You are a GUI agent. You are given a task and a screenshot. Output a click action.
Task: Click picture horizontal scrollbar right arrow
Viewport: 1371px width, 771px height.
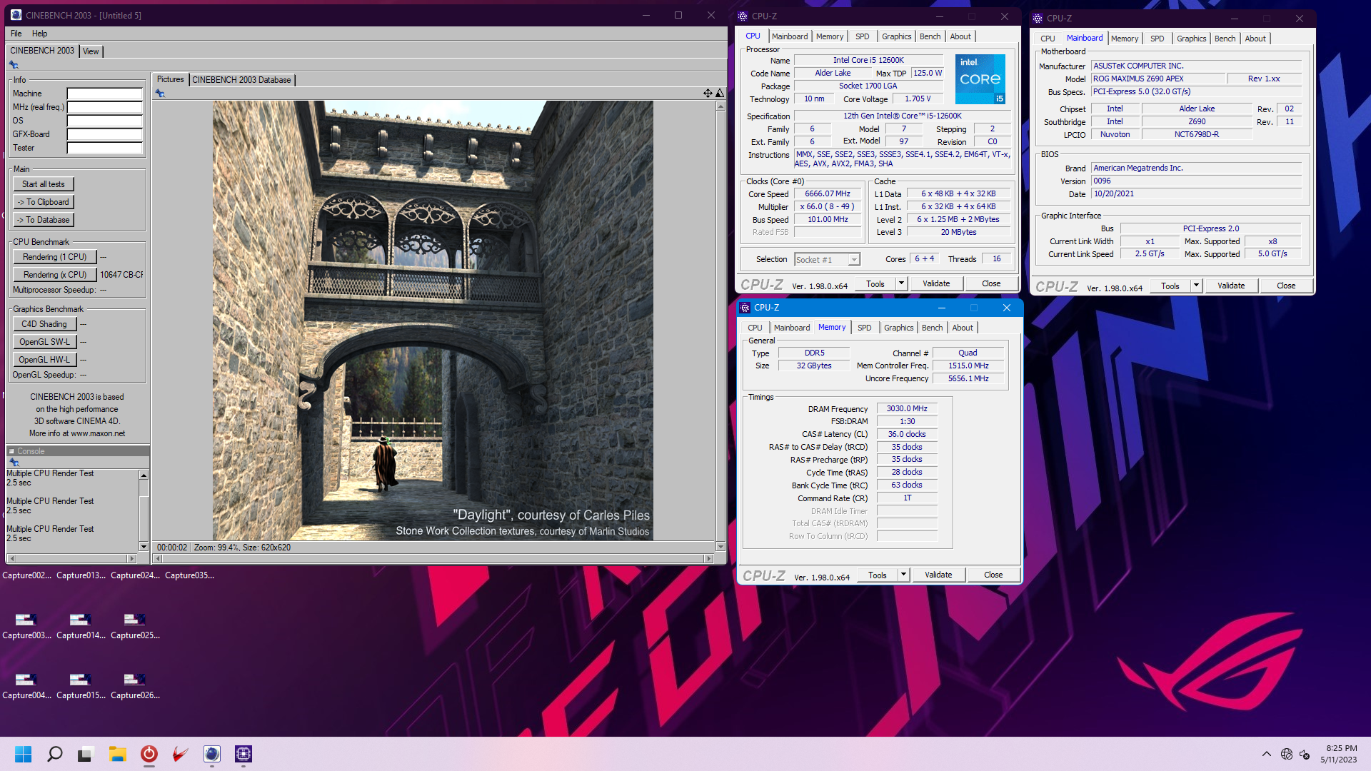click(708, 558)
